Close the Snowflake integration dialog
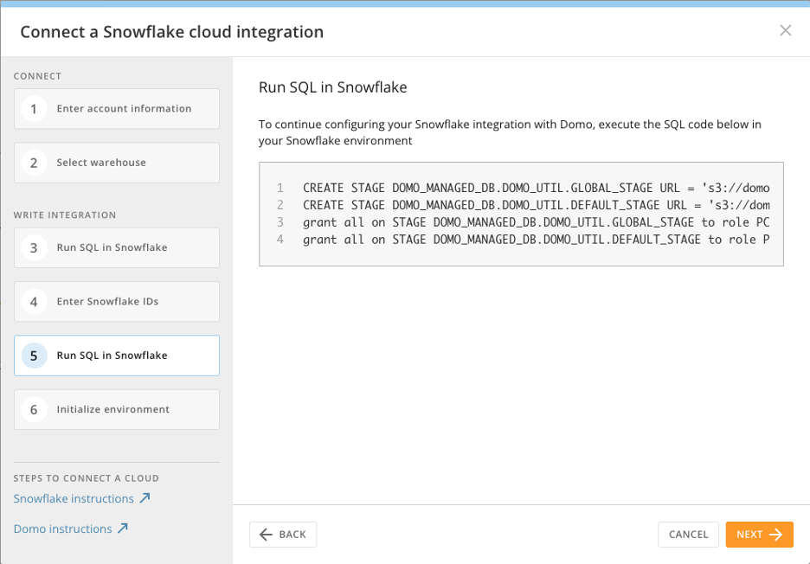Viewport: 810px width, 564px height. pyautogui.click(x=785, y=31)
